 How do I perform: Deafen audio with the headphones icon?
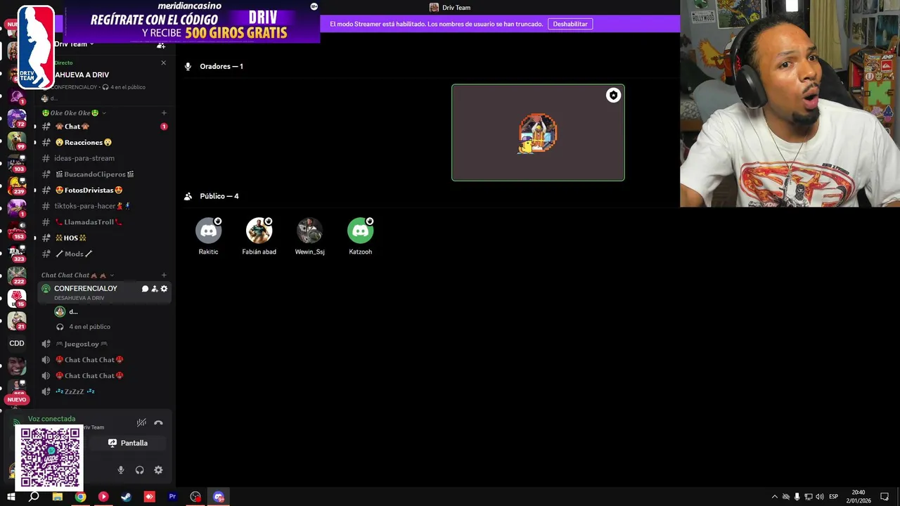(139, 470)
